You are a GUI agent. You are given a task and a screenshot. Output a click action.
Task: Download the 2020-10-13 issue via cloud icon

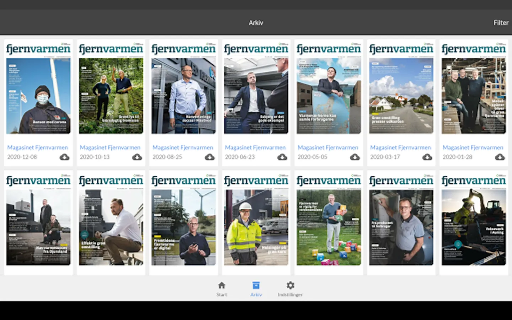137,157
